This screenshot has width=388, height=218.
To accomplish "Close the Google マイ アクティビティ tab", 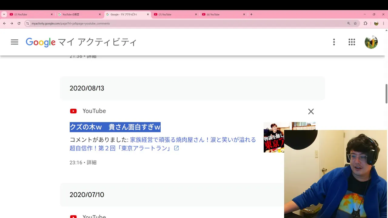I will [x=148, y=14].
